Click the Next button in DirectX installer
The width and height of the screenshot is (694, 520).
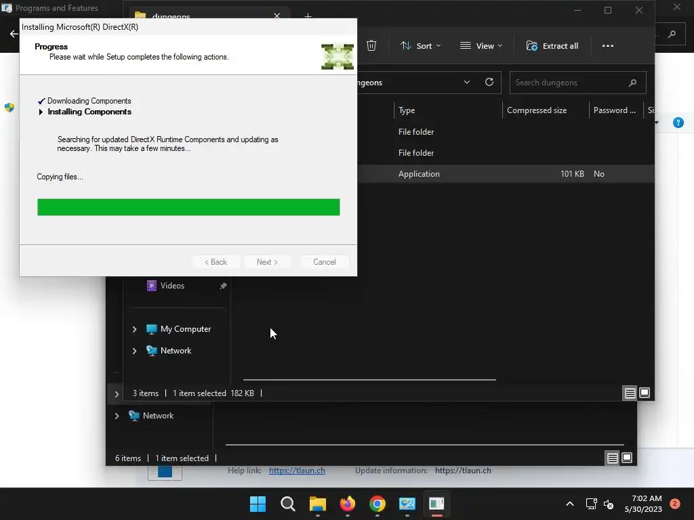click(267, 262)
